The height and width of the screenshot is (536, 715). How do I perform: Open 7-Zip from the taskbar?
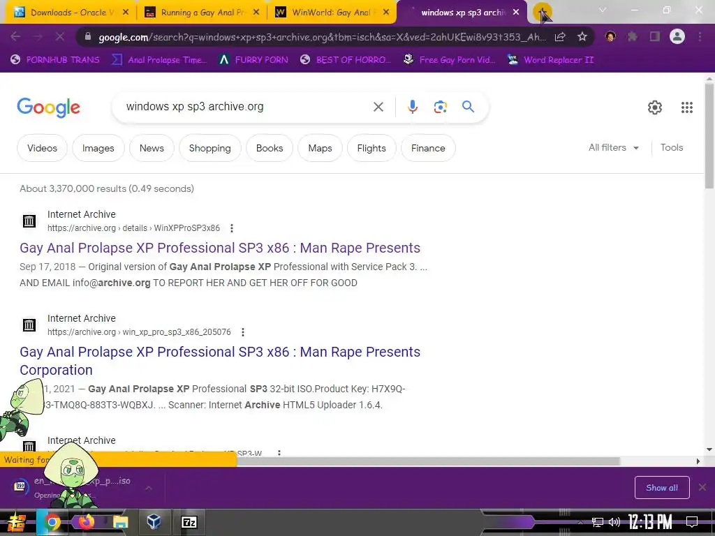[x=189, y=522]
